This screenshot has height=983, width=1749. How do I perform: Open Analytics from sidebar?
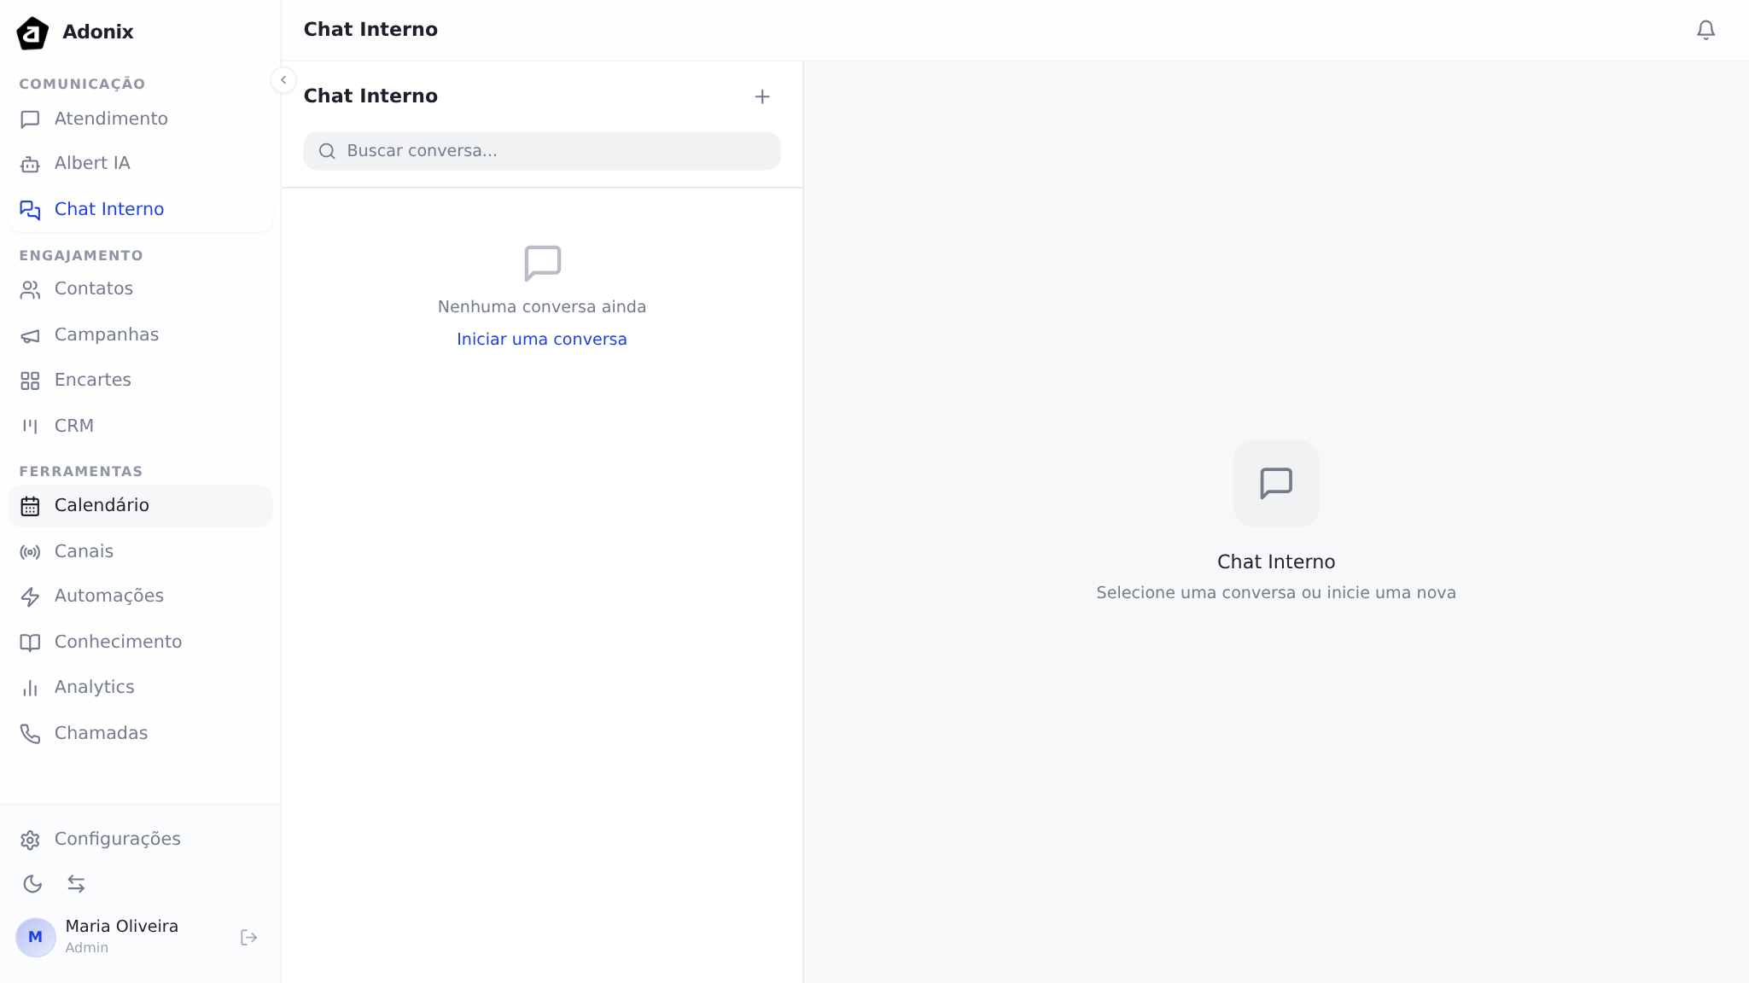pyautogui.click(x=94, y=688)
